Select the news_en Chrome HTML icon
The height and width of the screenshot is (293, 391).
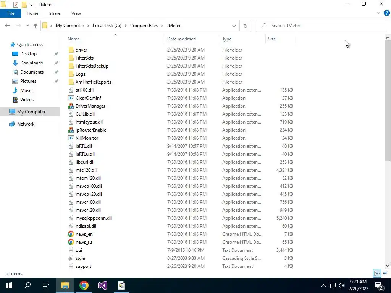click(x=71, y=234)
